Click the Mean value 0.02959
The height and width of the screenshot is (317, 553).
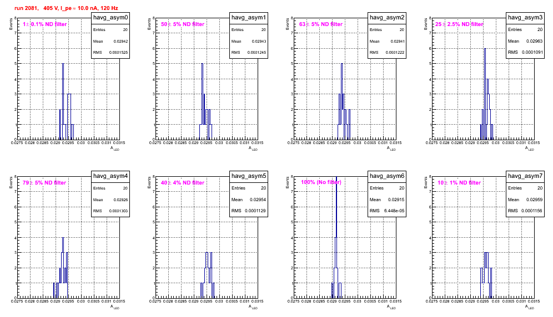(534, 200)
